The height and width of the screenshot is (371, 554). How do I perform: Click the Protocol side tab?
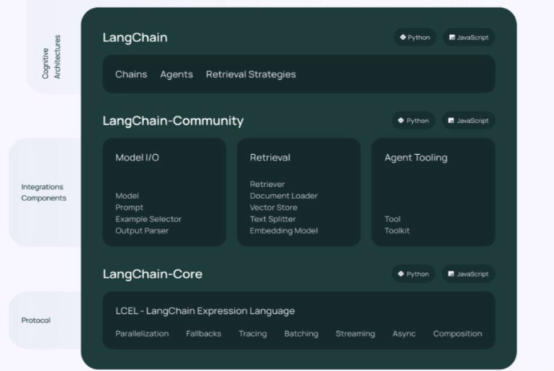tap(36, 320)
